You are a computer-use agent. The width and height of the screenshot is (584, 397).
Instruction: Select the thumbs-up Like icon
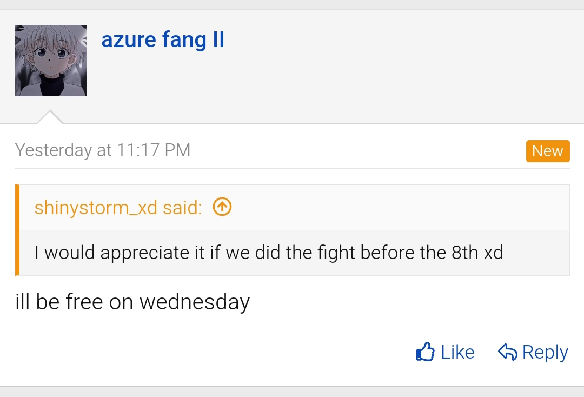427,352
